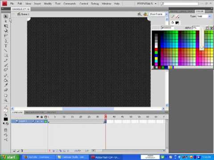Image resolution: width=214 pixels, height=160 pixels.
Task: Select the Bone tool
Action: (x=6, y=76)
